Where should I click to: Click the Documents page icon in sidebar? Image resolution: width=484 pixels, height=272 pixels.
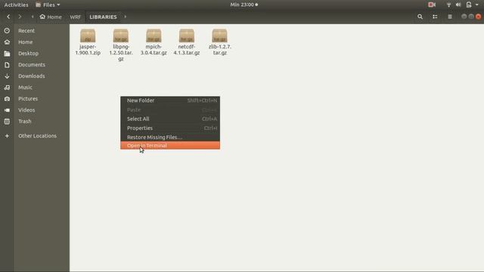7,65
